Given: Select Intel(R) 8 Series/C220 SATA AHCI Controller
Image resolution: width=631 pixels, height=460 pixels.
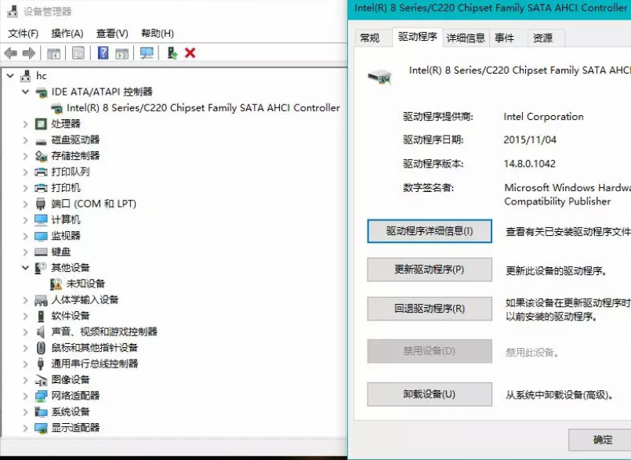Looking at the screenshot, I should click(180, 107).
